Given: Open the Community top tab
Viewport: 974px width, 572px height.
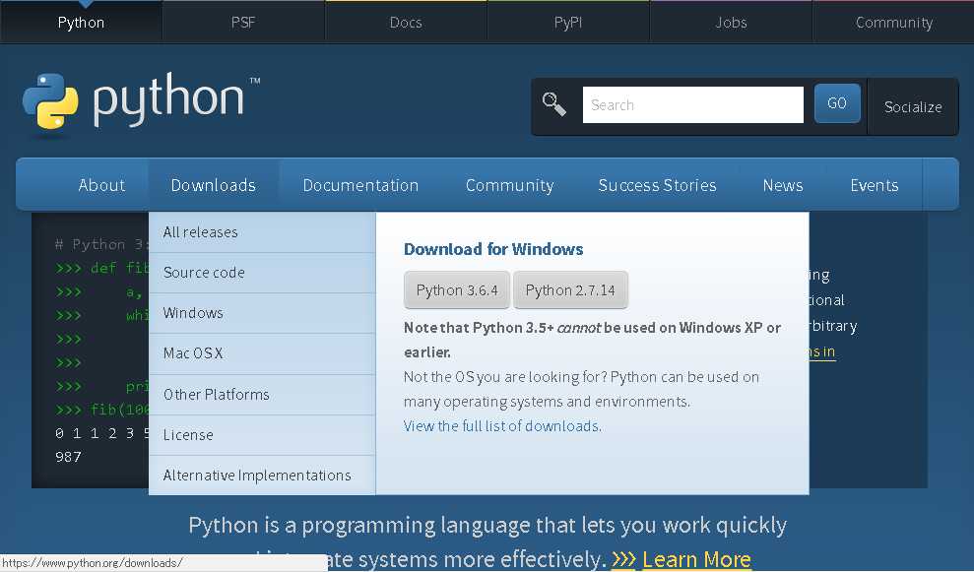Looking at the screenshot, I should tap(894, 23).
